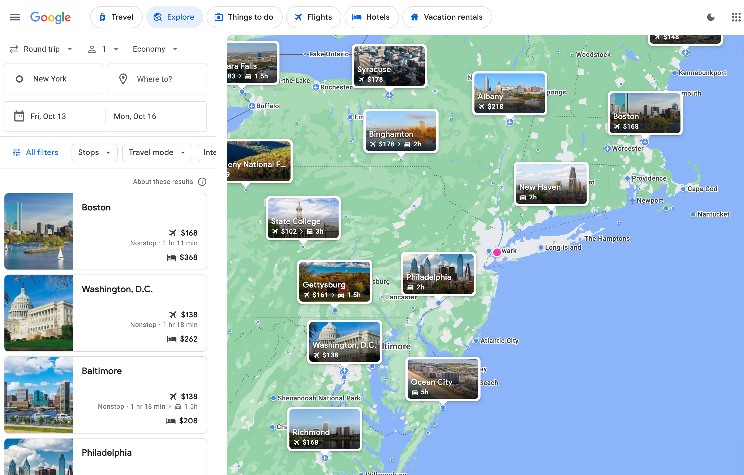Select the Providence map marker
Image resolution: width=744 pixels, height=475 pixels.
point(627,178)
